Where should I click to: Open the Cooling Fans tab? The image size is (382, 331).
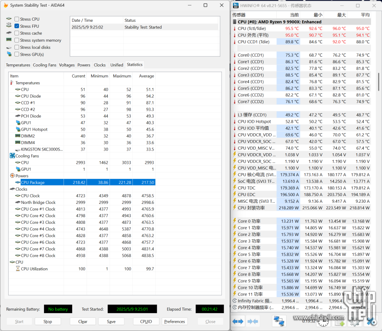44,65
